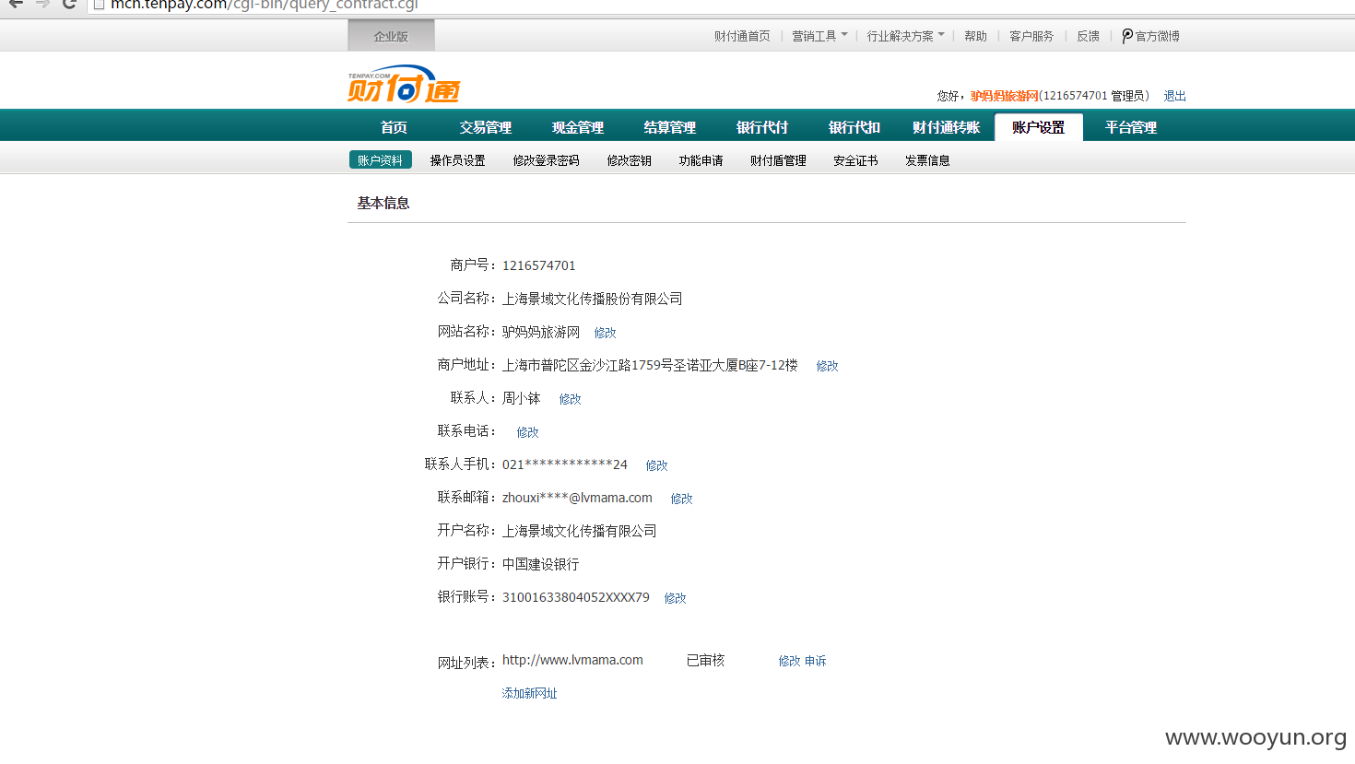Image resolution: width=1355 pixels, height=764 pixels.
Task: Open the 安全证书 submenu
Action: click(855, 160)
